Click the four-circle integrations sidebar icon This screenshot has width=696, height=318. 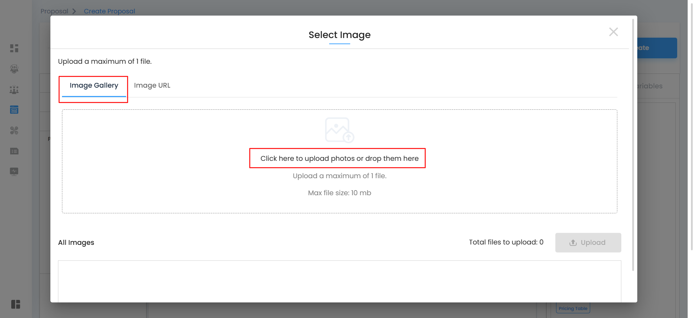pyautogui.click(x=14, y=130)
